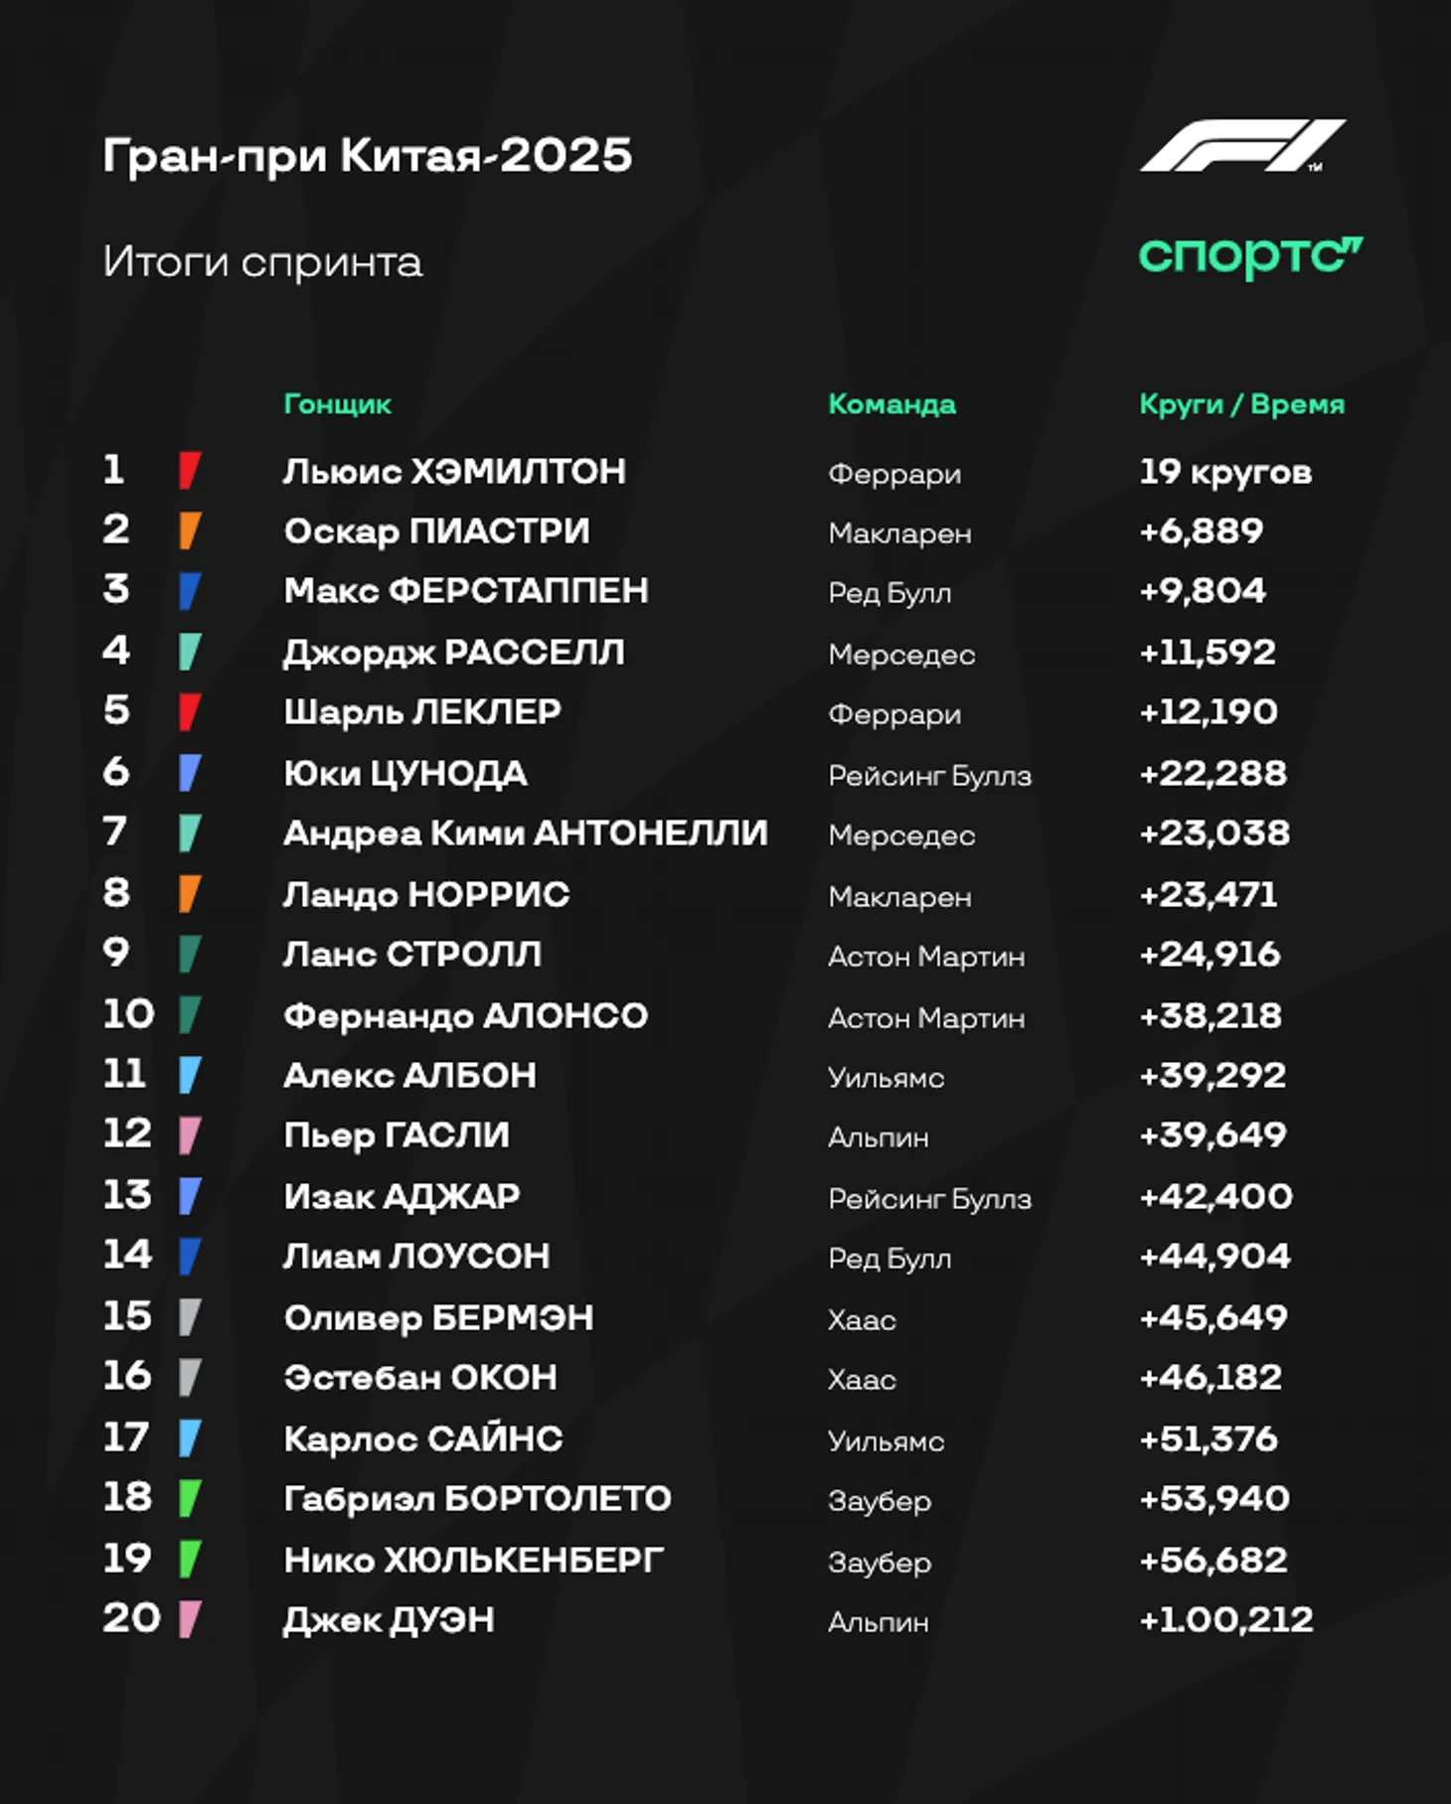1451x1804 pixels.
Task: Click the Гран-при Китая-2025 title
Action: pyautogui.click(x=368, y=156)
